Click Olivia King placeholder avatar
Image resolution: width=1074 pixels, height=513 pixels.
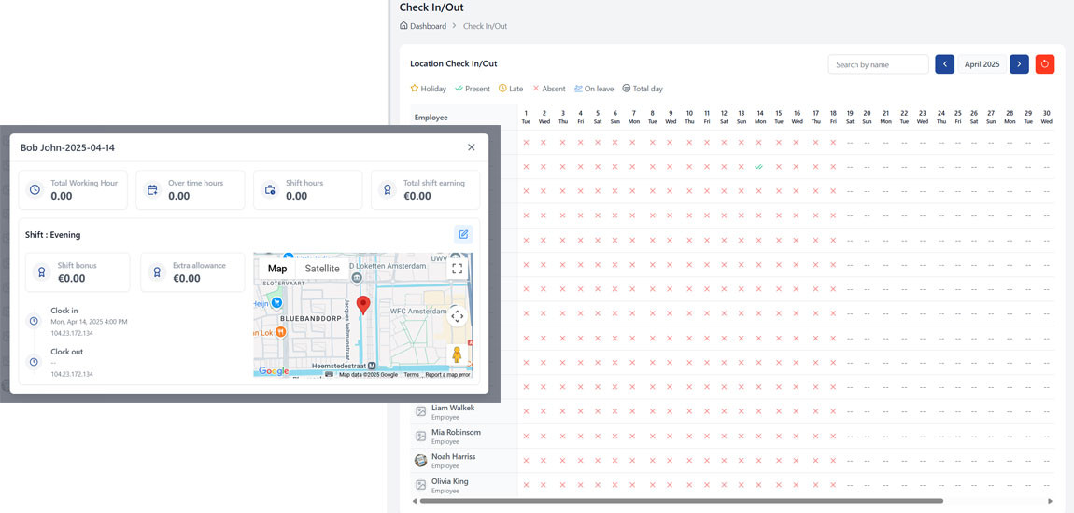click(x=421, y=485)
